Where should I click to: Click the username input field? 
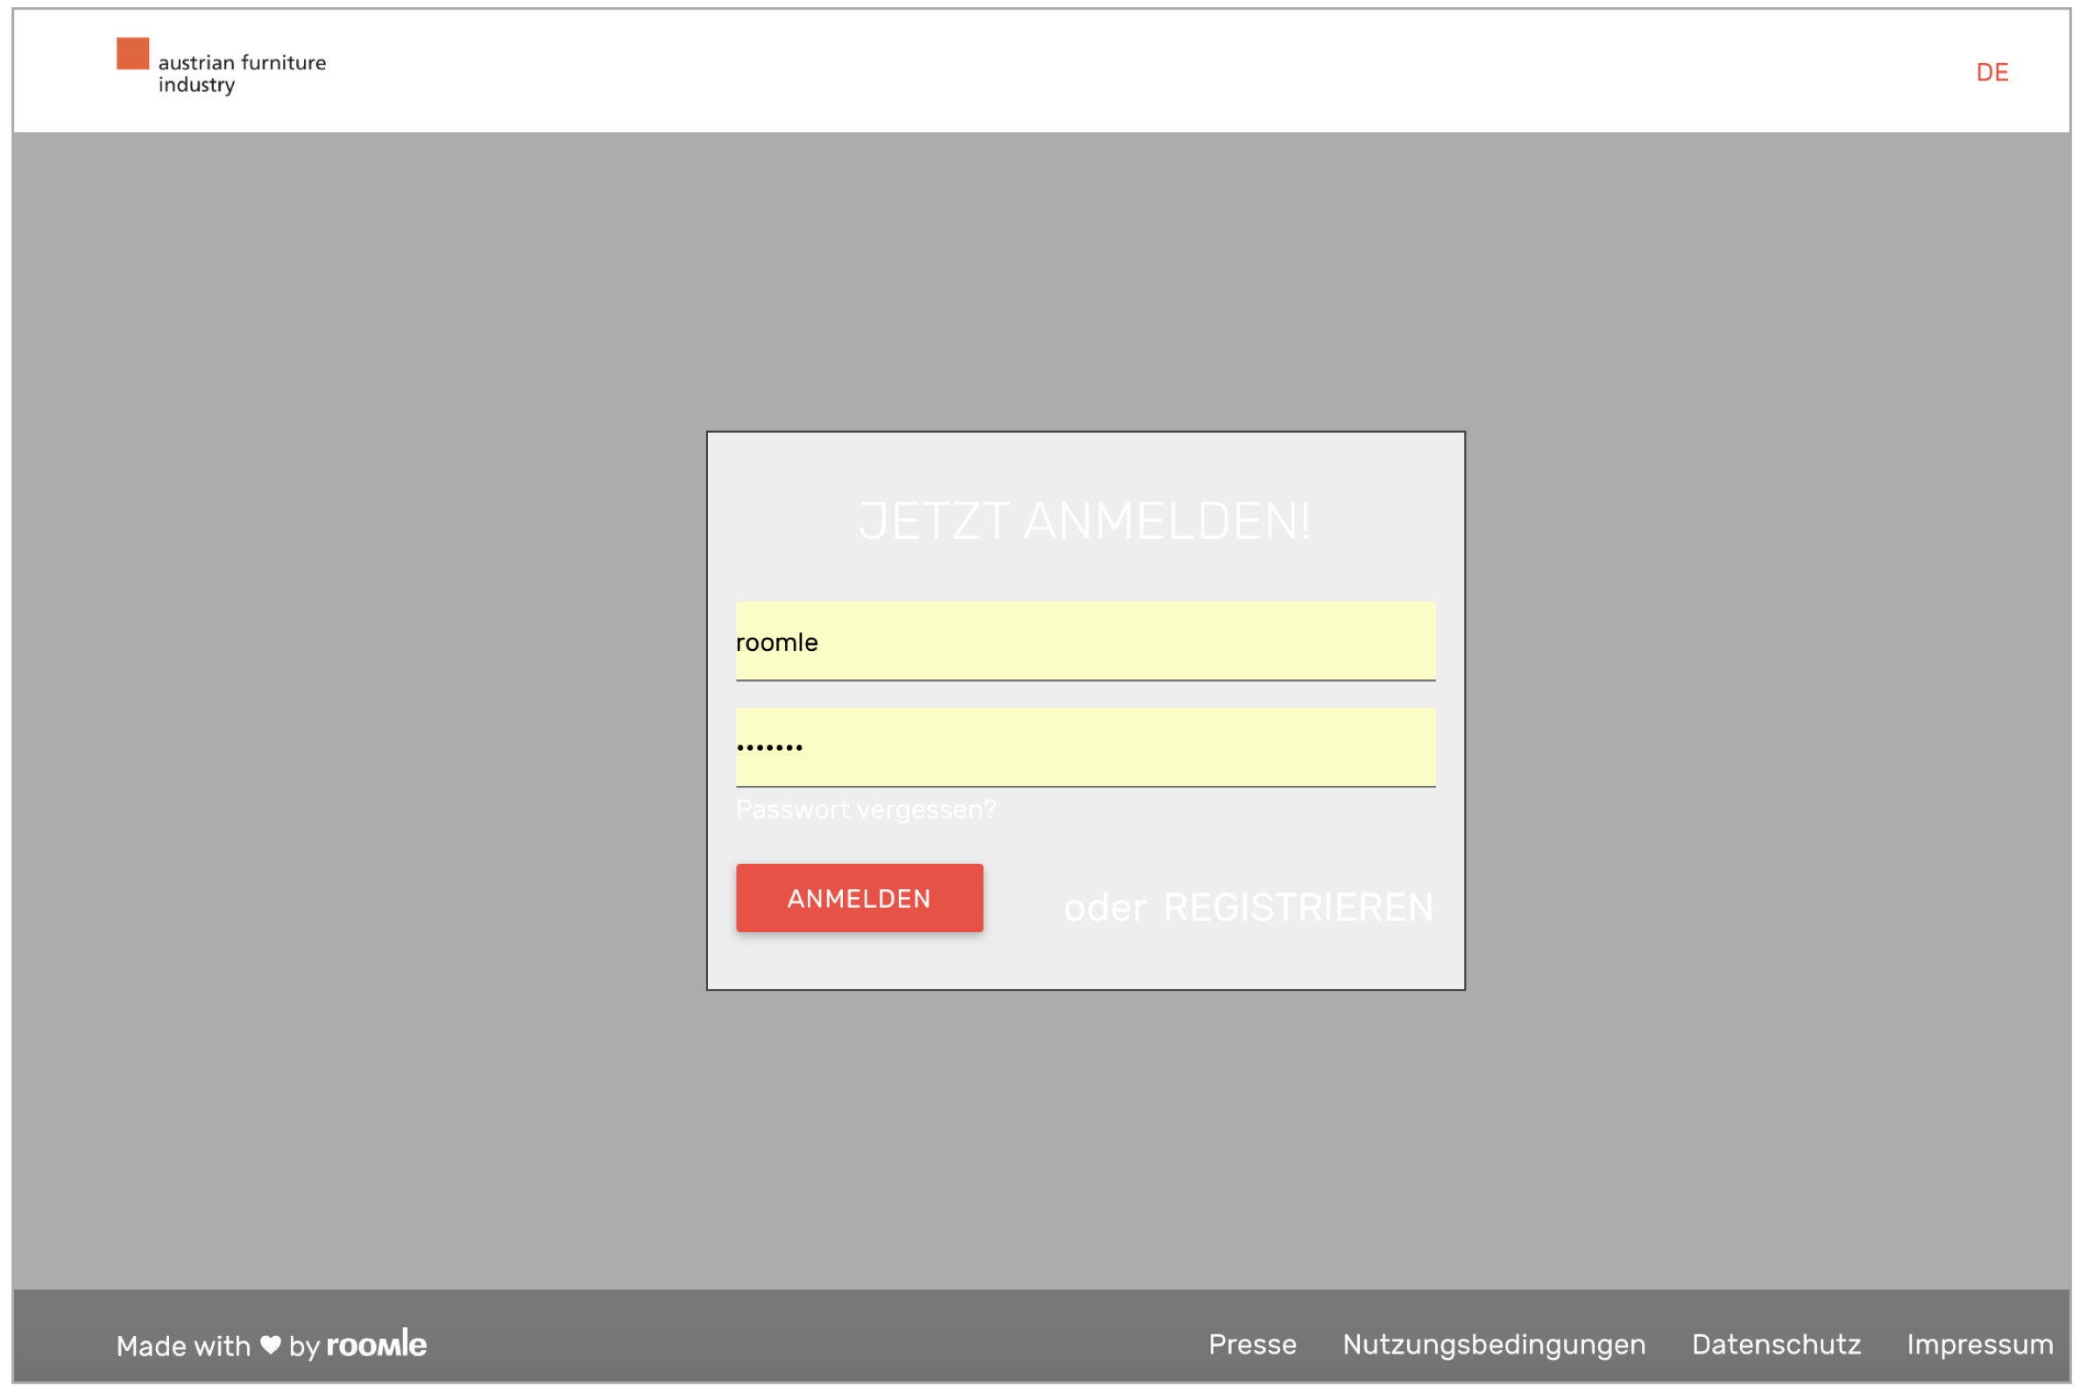(x=1084, y=642)
